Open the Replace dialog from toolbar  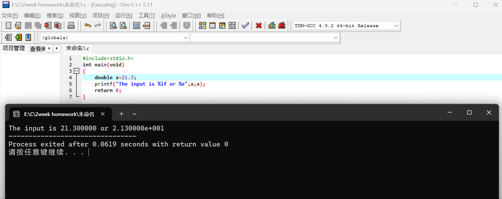point(123,26)
